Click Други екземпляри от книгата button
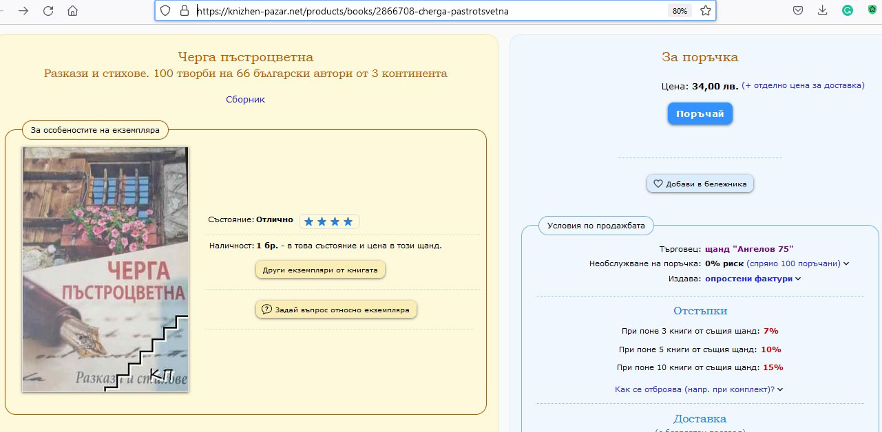Image resolution: width=882 pixels, height=432 pixels. click(320, 270)
